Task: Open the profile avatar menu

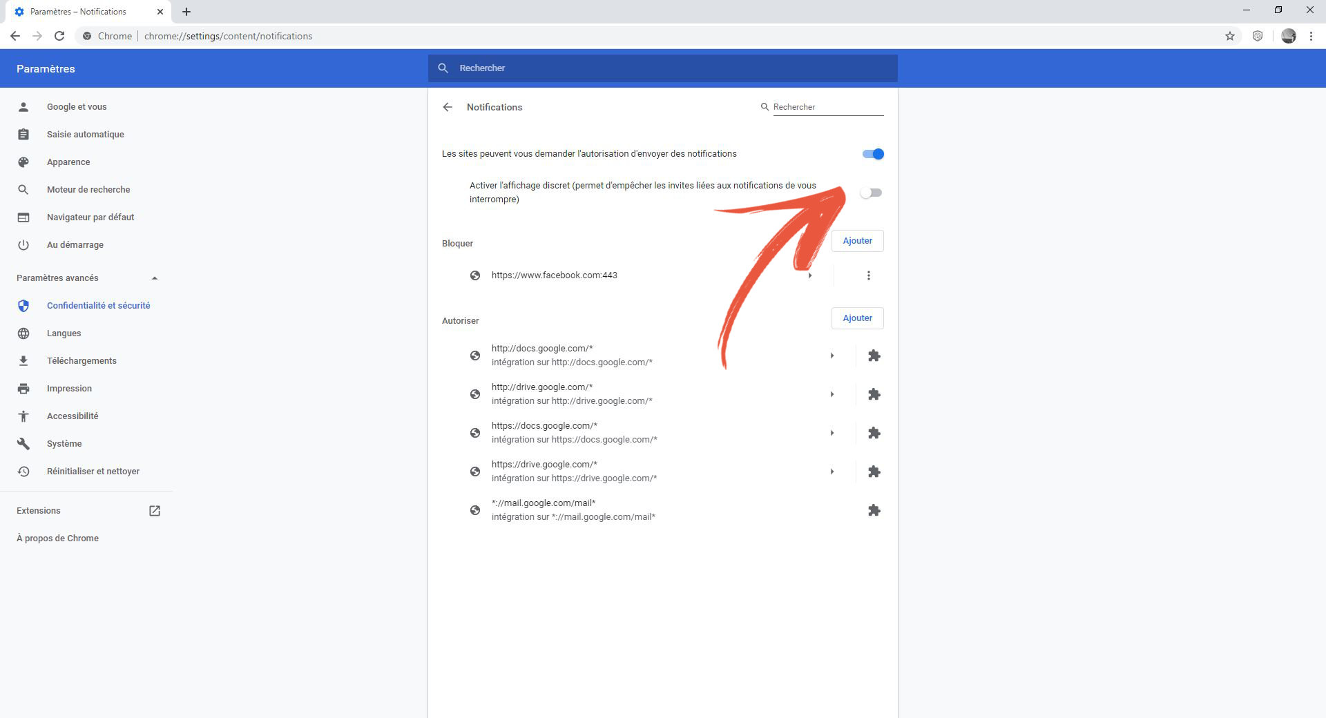Action: (1289, 36)
